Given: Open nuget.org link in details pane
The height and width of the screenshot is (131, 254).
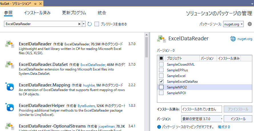Looking at the screenshot, I should (245, 39).
